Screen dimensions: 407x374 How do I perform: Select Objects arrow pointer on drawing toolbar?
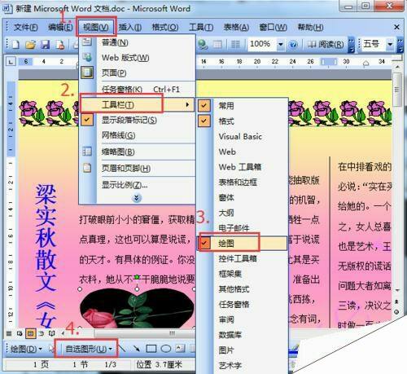51,349
